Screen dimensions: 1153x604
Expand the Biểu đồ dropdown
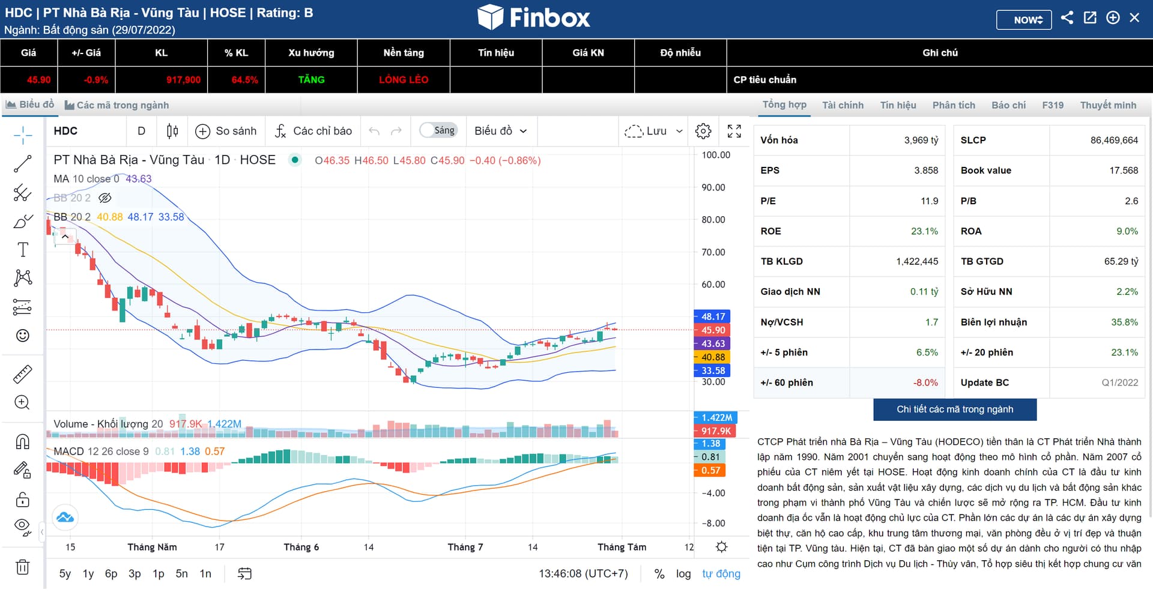(x=500, y=131)
